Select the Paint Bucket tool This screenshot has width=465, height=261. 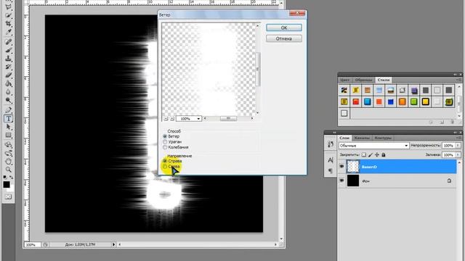(x=8, y=84)
